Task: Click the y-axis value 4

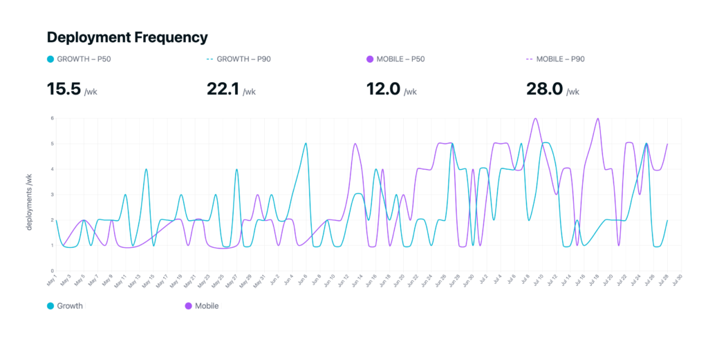Action: [x=52, y=169]
